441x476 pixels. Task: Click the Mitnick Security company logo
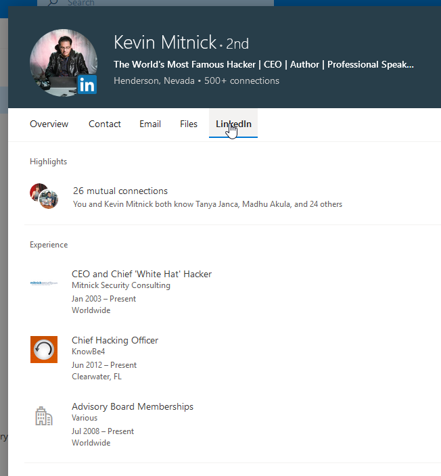[x=44, y=283]
